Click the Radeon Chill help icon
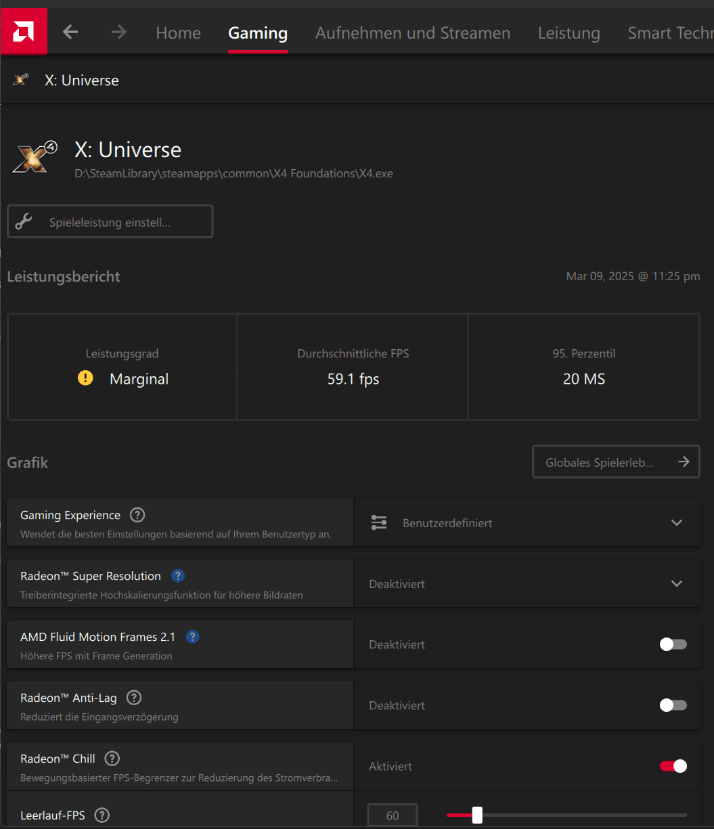This screenshot has height=829, width=714. point(112,759)
